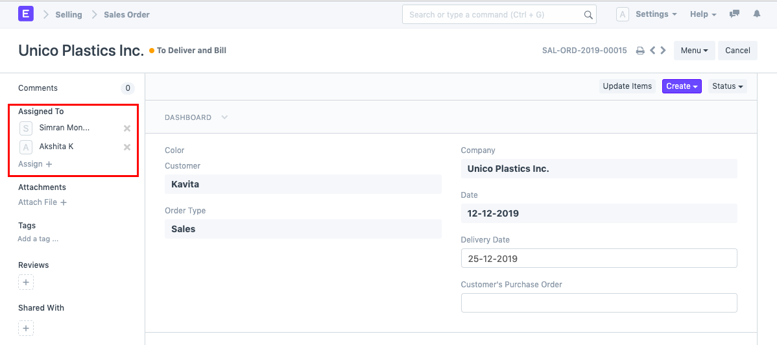
Task: Click the Cancel button
Action: coord(737,51)
